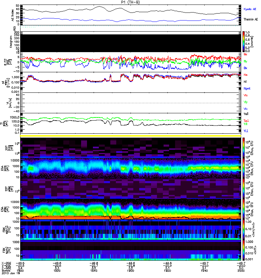Select the black Ni legend label

[245, 82]
